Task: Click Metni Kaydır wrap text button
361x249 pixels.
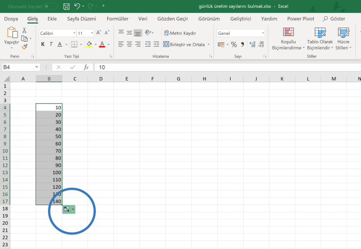Action: 179,33
